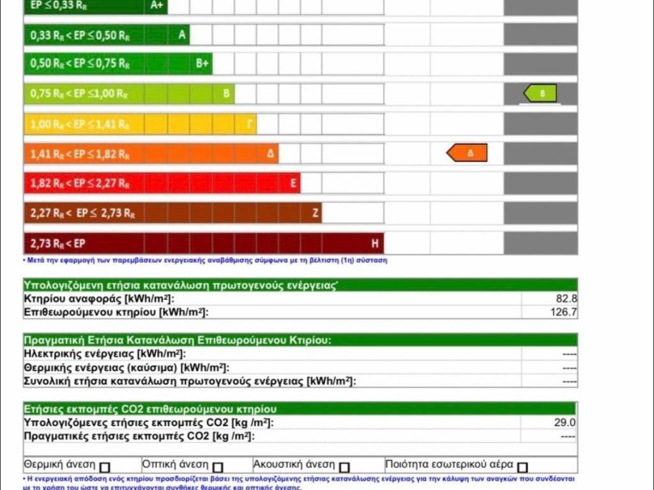The width and height of the screenshot is (654, 490).
Task: Check the Οπτική άνεση checkbox
Action: (x=218, y=467)
